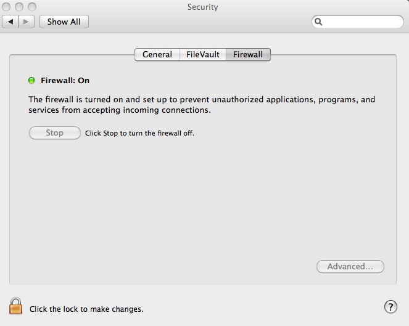Click Stop to turn firewall off

click(x=55, y=133)
